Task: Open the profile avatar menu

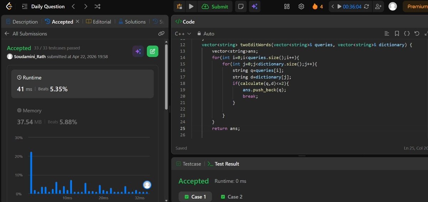Action: [393, 6]
